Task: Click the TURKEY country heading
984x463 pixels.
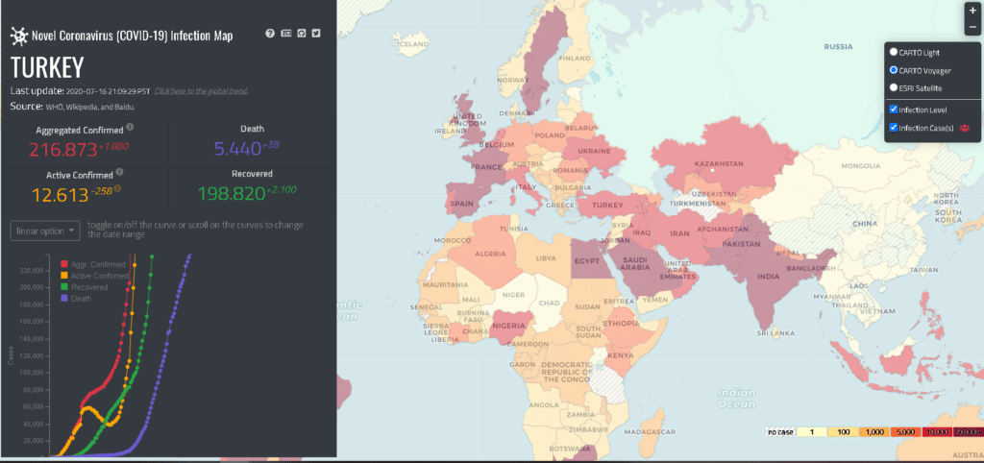Action: coord(47,66)
